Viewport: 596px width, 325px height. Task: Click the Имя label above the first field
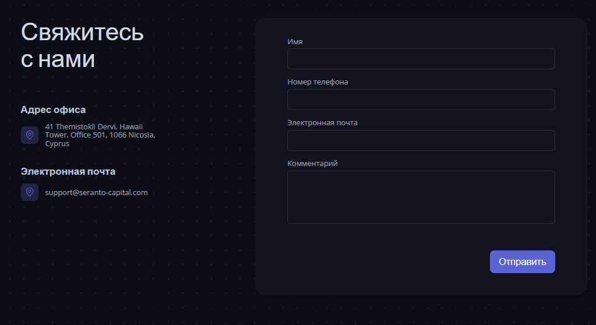coord(295,41)
